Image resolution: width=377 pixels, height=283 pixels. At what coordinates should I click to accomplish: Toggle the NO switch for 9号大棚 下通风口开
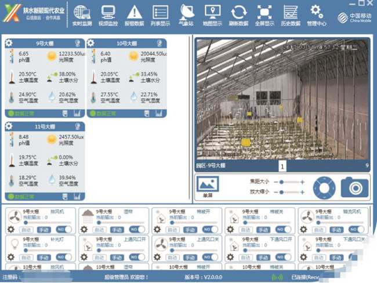(283, 257)
